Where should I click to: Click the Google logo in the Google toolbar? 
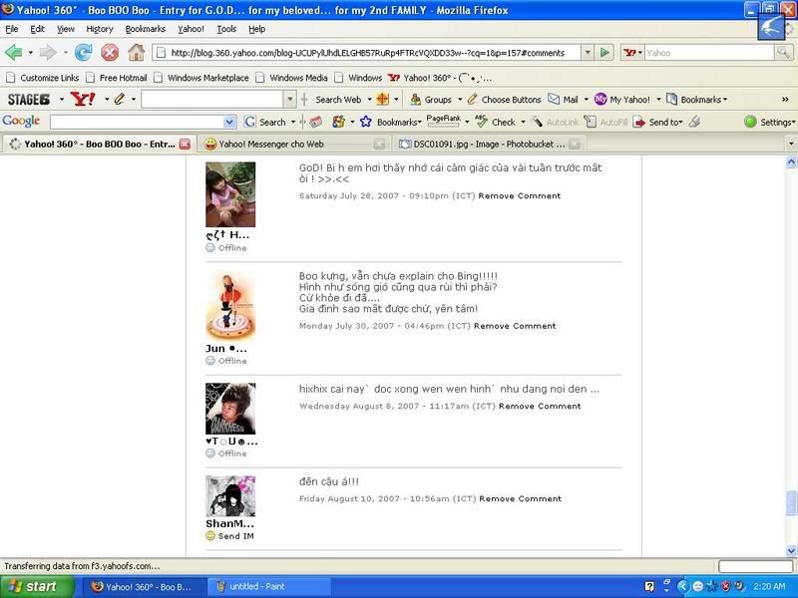click(x=21, y=121)
